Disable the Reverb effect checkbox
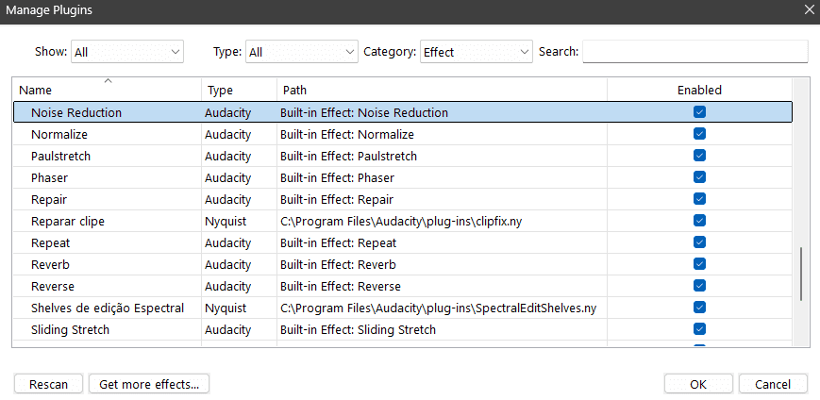The height and width of the screenshot is (400, 820). [x=699, y=264]
